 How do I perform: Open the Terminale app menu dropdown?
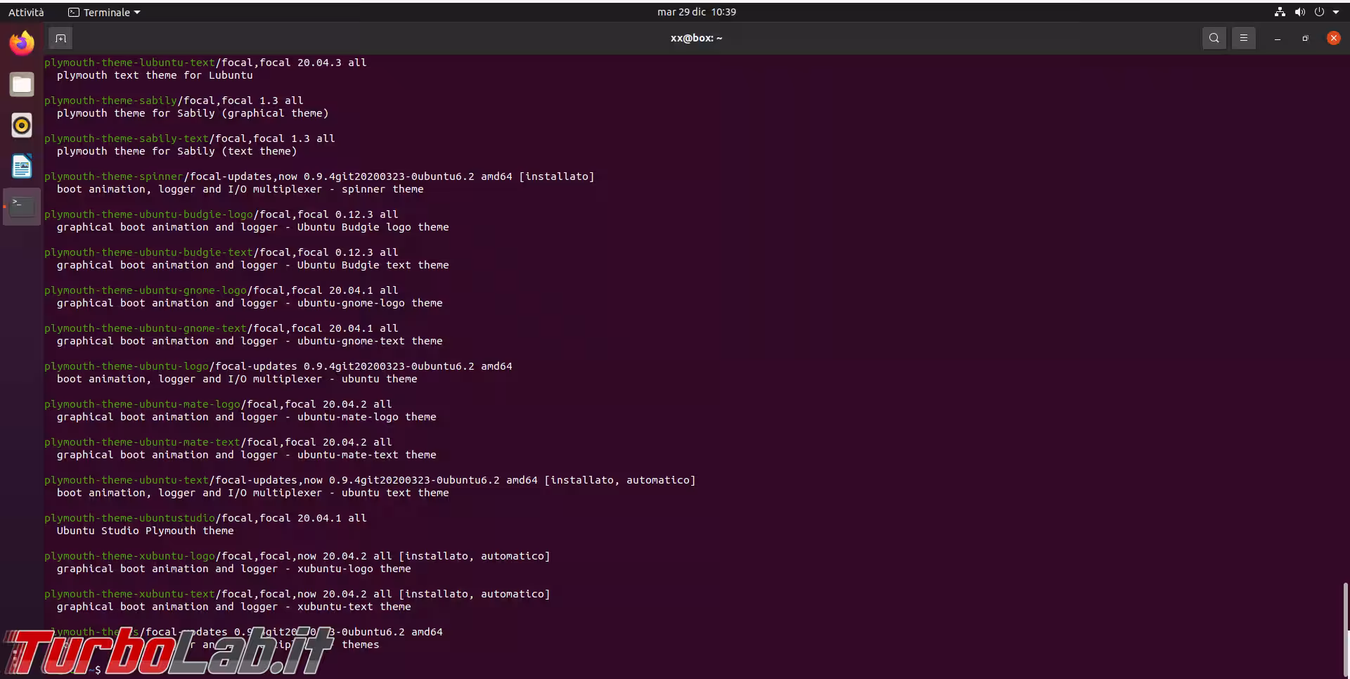coord(104,12)
